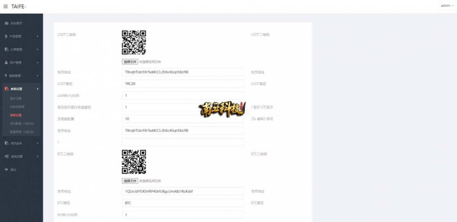
Task: Open the system settings gears icon
Action: (x=6, y=156)
